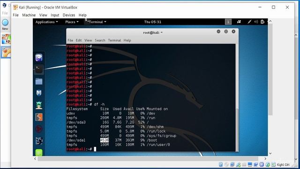Close the root@kali terminal window

point(233,31)
